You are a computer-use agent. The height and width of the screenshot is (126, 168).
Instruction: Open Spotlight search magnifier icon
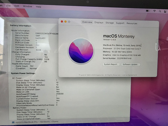pyautogui.click(x=160, y=11)
